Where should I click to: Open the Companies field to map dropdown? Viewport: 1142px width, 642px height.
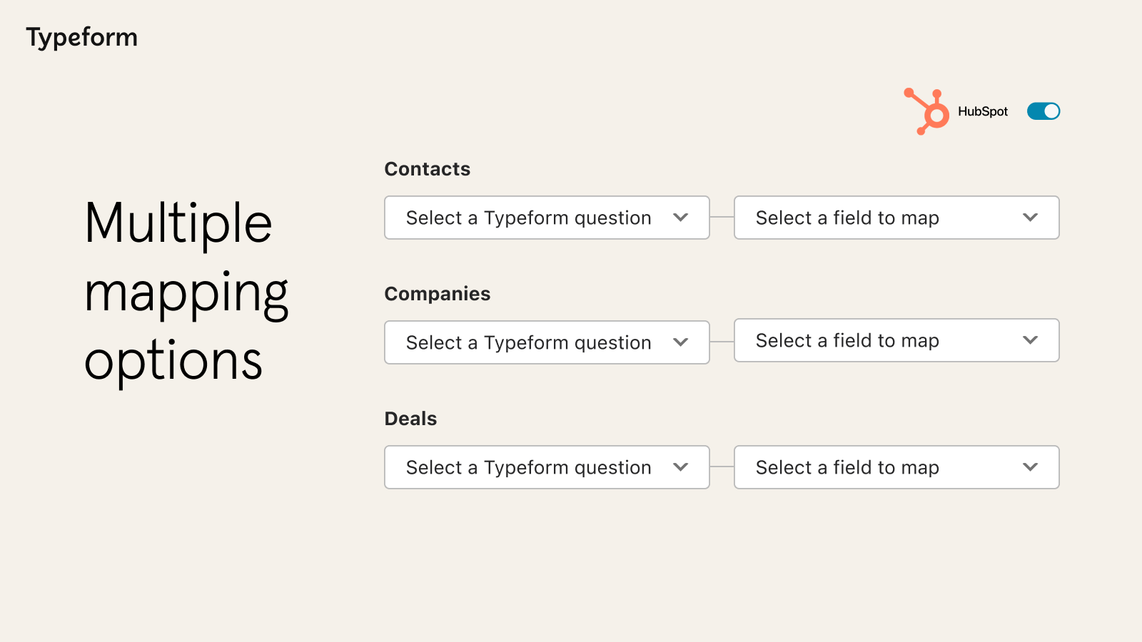(x=896, y=340)
